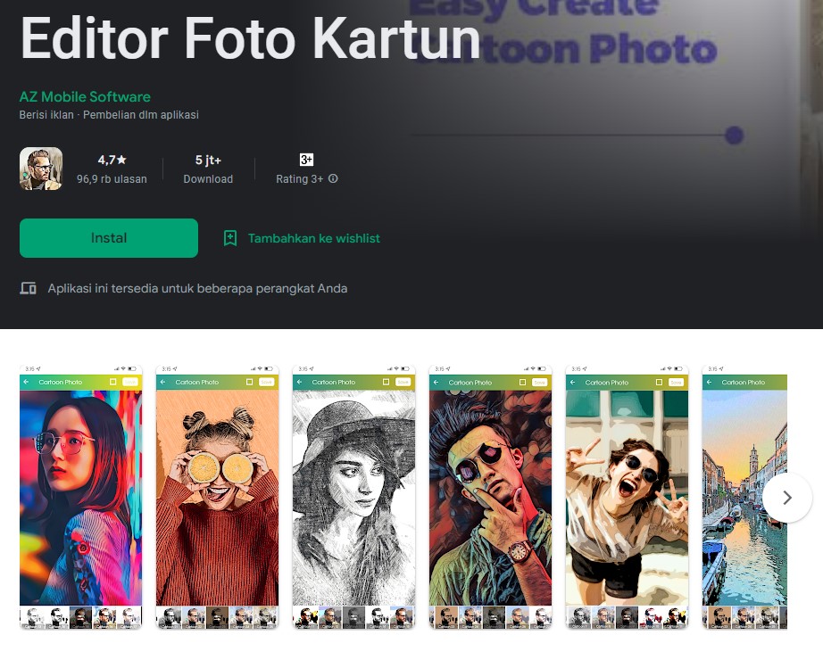Open AZ Mobile Software developer page
Image resolution: width=823 pixels, height=660 pixels.
pyautogui.click(x=85, y=96)
